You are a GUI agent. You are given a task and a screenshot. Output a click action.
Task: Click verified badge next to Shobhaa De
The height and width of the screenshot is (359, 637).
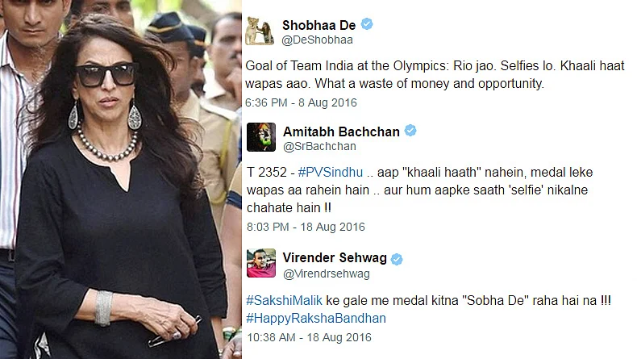coord(367,24)
